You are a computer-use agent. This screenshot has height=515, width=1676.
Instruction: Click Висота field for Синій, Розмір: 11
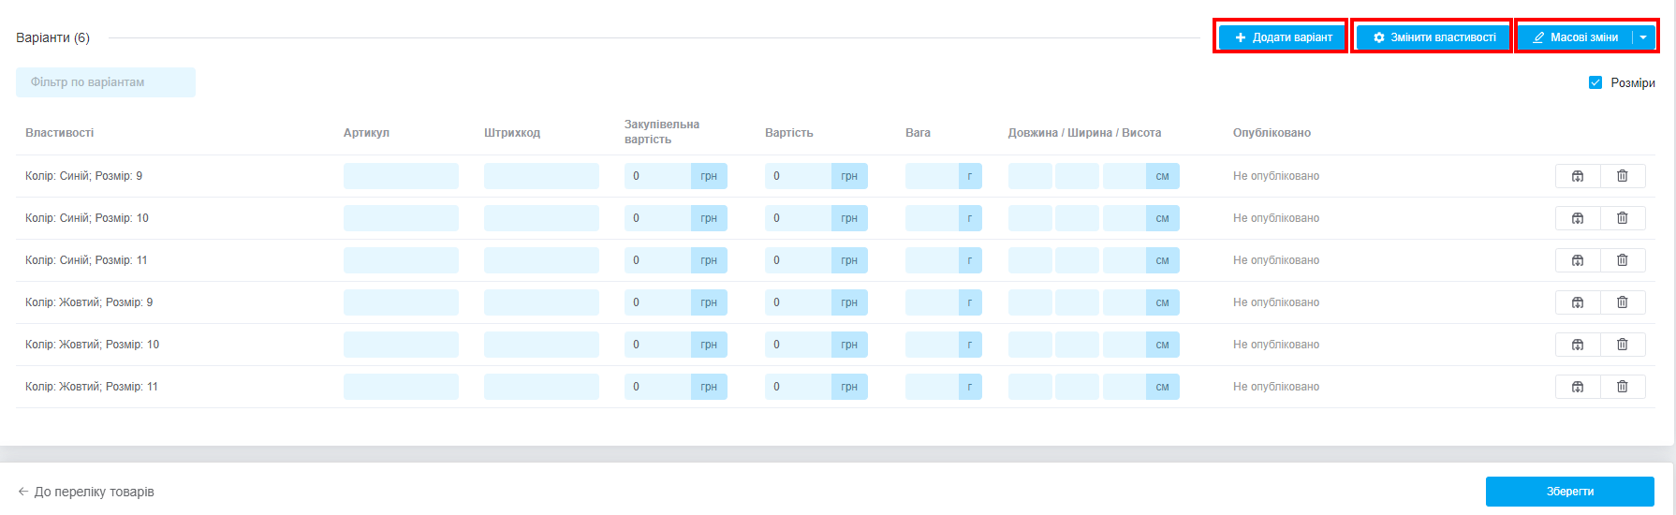(x=1125, y=260)
